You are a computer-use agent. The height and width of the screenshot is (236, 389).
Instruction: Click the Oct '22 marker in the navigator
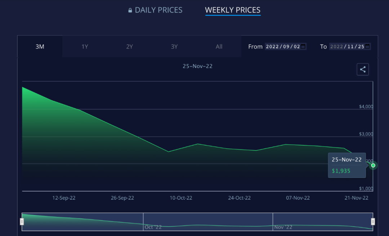coord(153,227)
